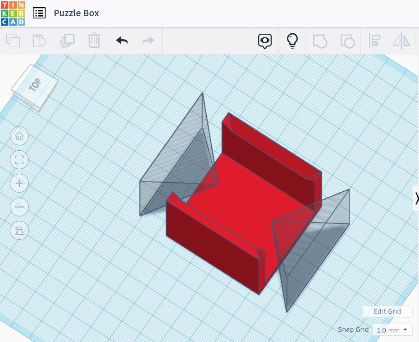
Task: Click the Align tool icon
Action: pos(375,41)
